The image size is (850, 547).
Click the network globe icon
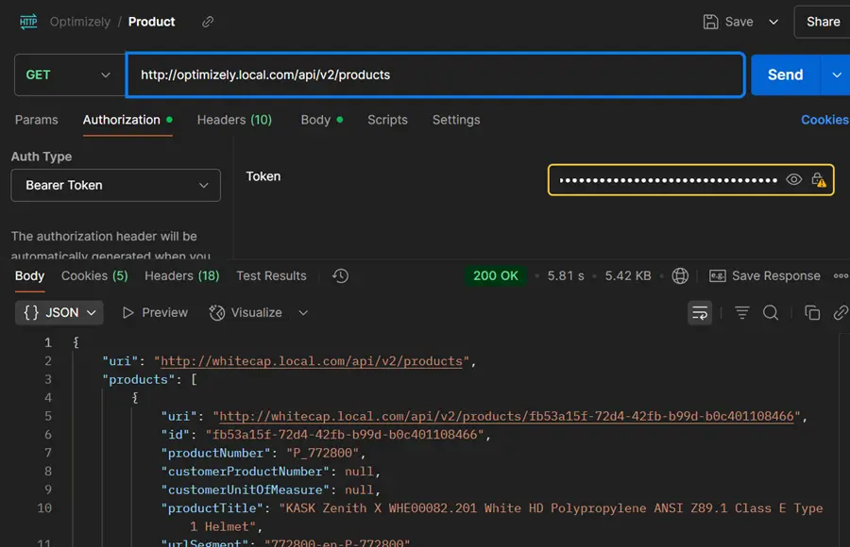click(x=680, y=275)
